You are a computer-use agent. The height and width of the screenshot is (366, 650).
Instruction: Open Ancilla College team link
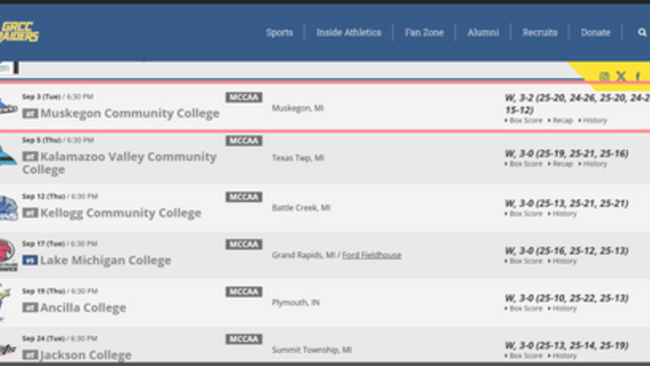click(x=82, y=308)
